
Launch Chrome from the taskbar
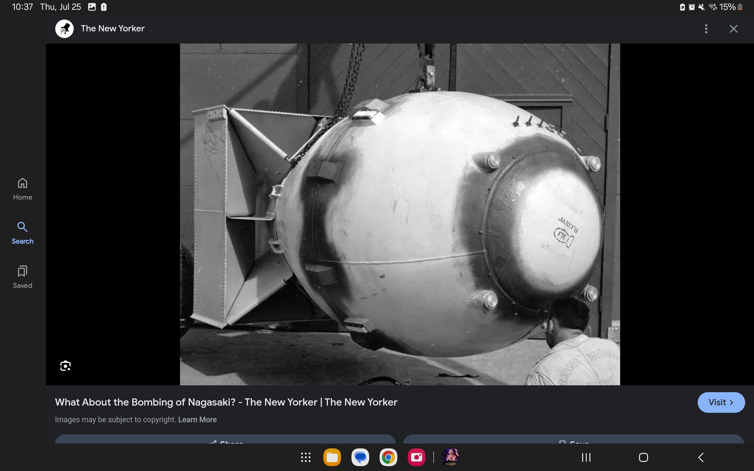point(388,457)
